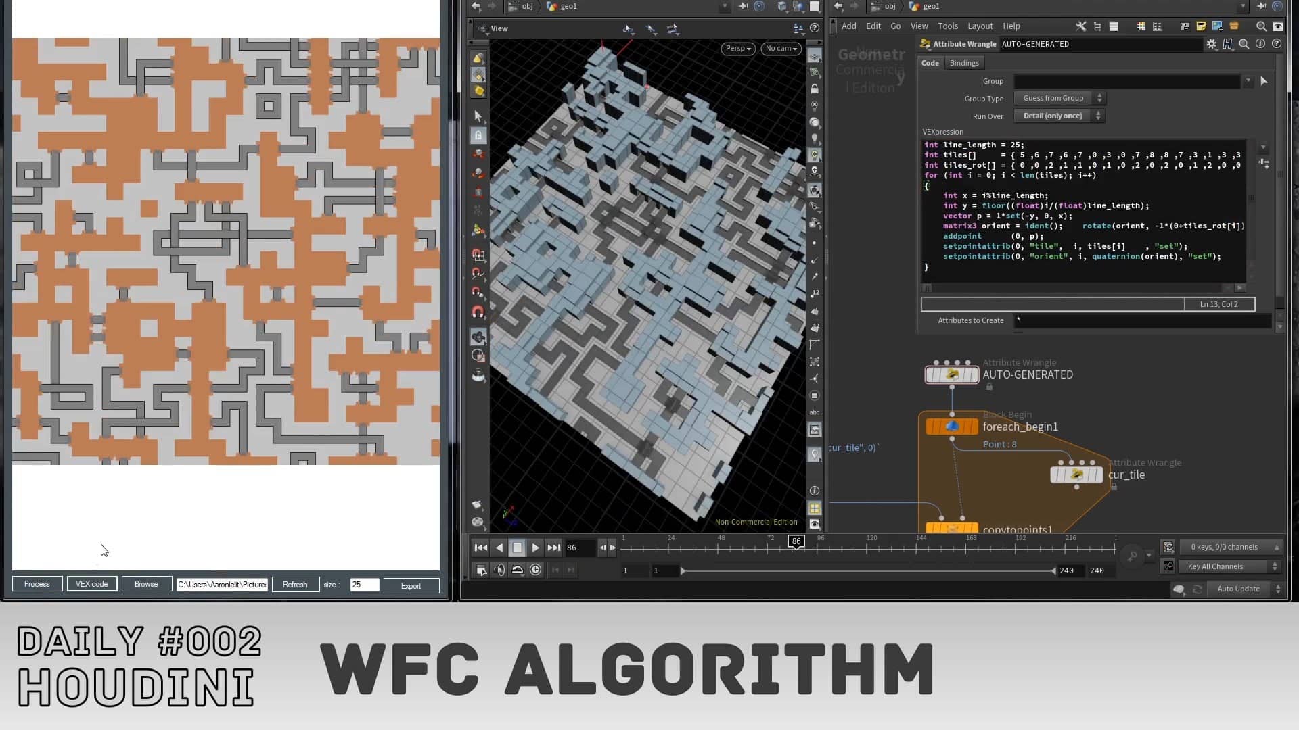Open the Tools menu
1299x730 pixels.
tap(947, 26)
